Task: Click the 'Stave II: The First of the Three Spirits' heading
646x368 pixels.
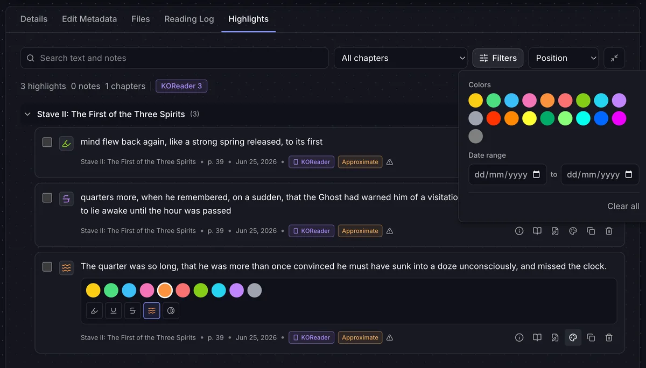Action: coord(111,114)
